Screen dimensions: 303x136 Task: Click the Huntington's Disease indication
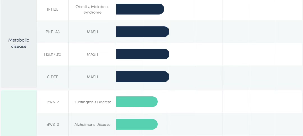92,102
